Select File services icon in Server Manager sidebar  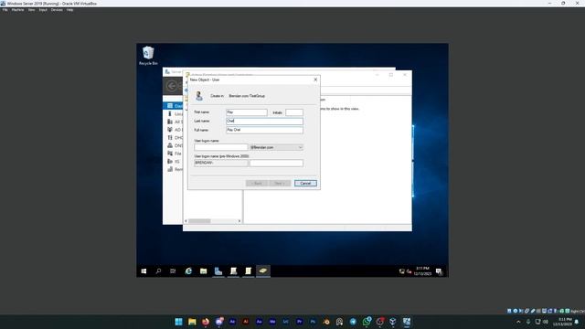coord(170,154)
